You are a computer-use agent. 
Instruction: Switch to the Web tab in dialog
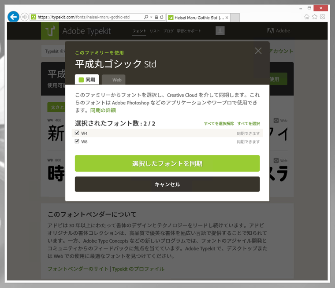(113, 80)
